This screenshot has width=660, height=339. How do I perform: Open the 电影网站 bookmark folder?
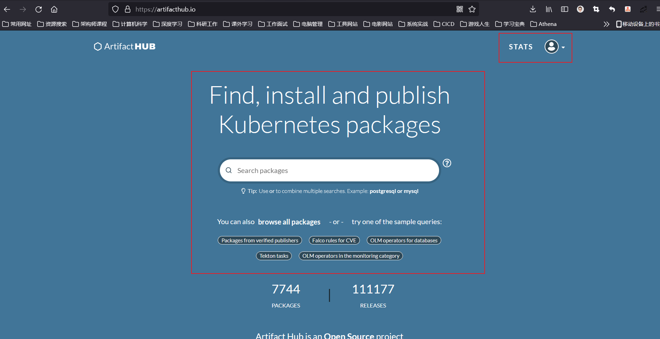tap(378, 24)
